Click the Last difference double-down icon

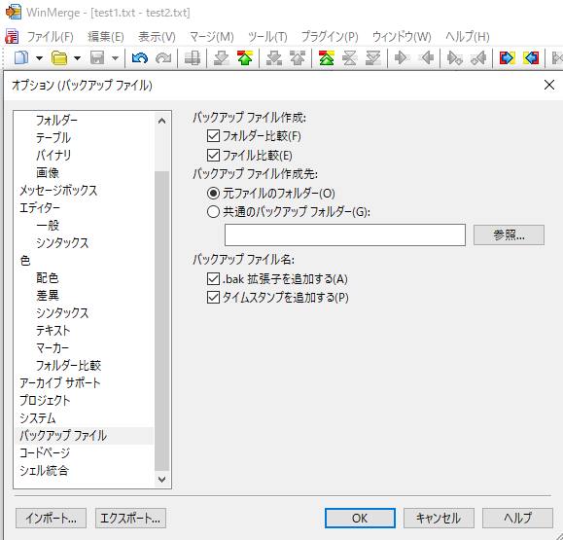point(373,57)
